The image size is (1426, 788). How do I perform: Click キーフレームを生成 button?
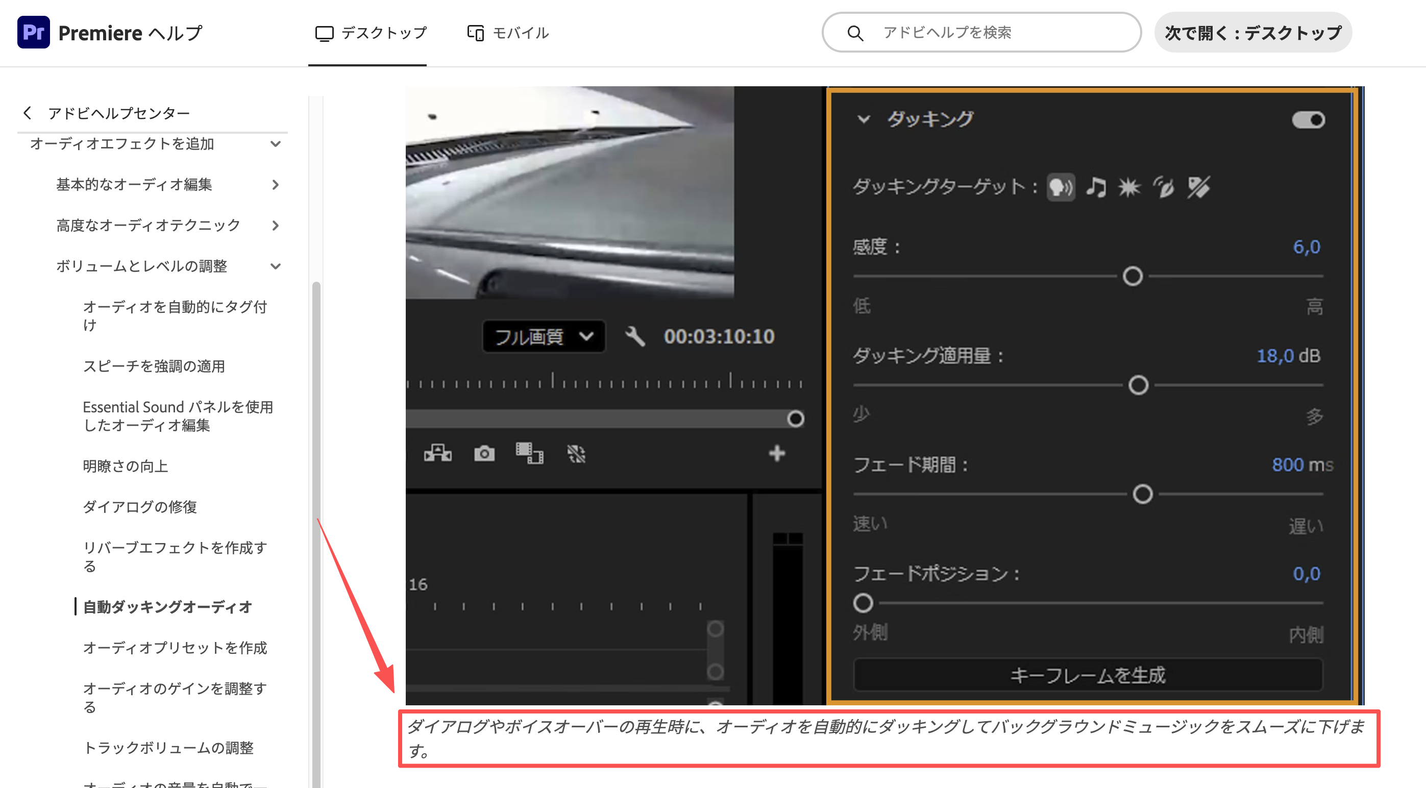(x=1088, y=675)
